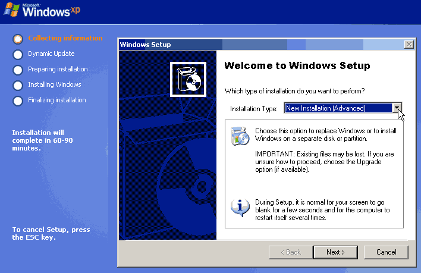Open the Installation Type dropdown arrow
The width and height of the screenshot is (421, 273).
397,108
